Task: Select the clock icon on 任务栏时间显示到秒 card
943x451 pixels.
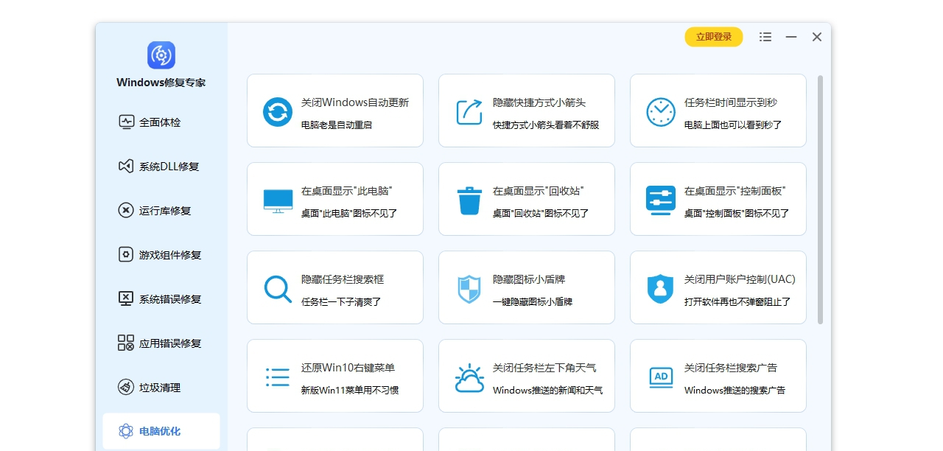Action: pos(660,111)
